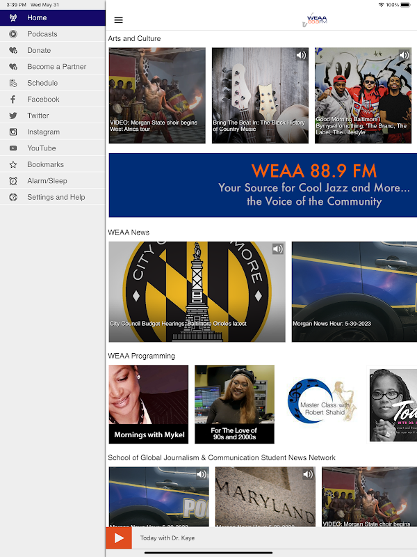
Task: Tap the WEAA 88.9 FM blue banner
Action: point(263,185)
